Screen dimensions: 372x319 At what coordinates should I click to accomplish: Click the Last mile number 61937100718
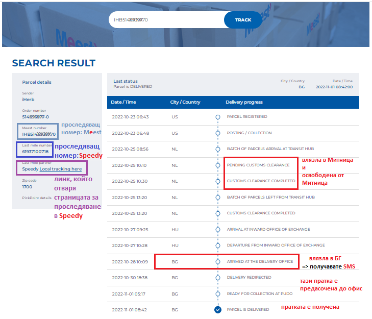click(35, 152)
